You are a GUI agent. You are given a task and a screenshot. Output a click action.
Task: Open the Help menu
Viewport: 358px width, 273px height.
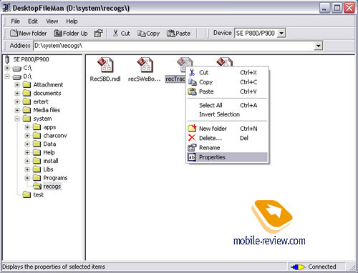(72, 21)
